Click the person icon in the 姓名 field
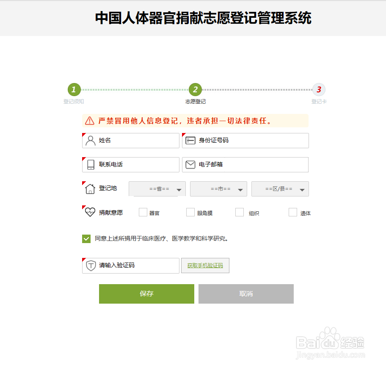 click(x=90, y=141)
